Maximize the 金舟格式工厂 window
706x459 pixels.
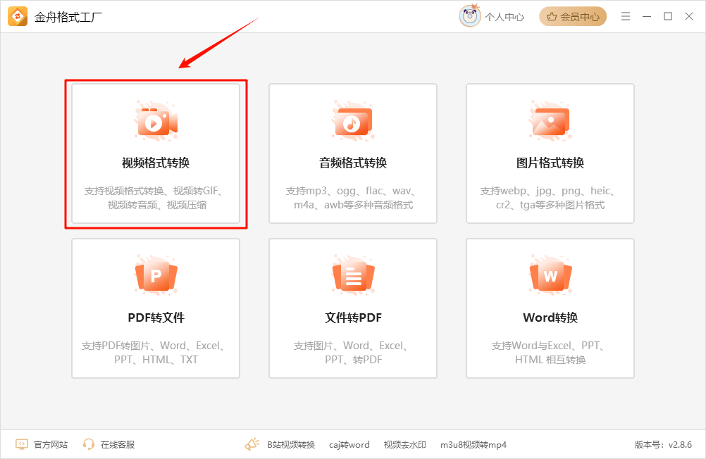tap(668, 16)
